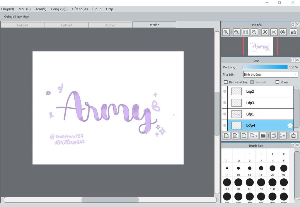Open the Pha trộn blend mode dropdown
Image resolution: width=300 pixels, height=207 pixels.
[x=270, y=75]
